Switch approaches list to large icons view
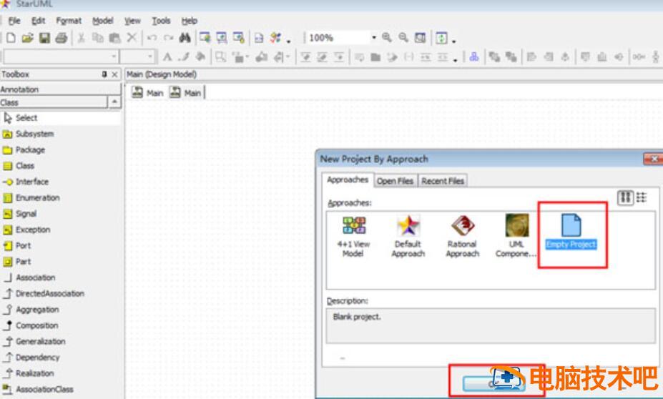Screen dimensions: 663x399 click(626, 197)
